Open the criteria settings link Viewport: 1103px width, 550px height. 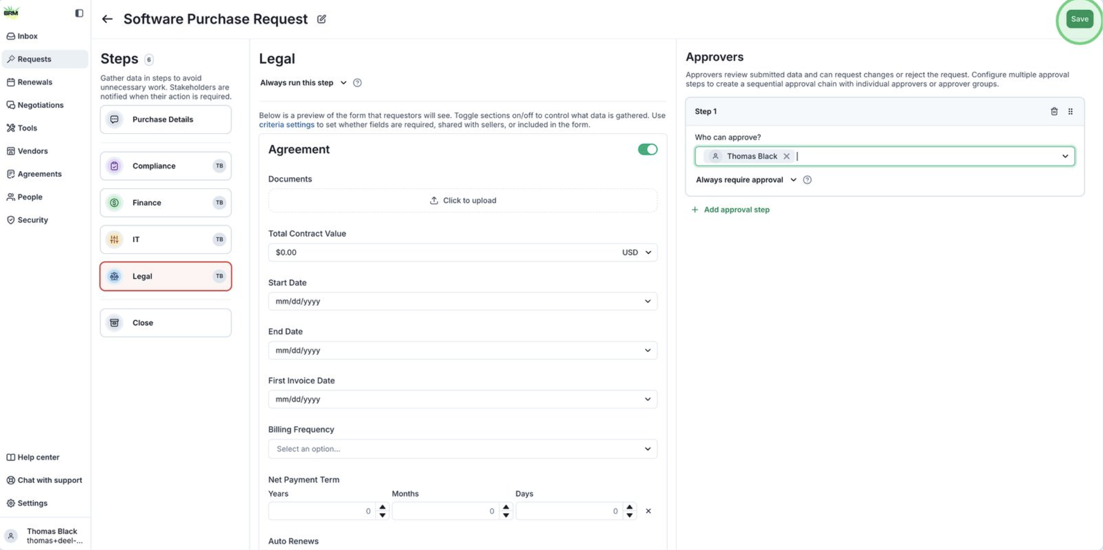click(x=287, y=125)
